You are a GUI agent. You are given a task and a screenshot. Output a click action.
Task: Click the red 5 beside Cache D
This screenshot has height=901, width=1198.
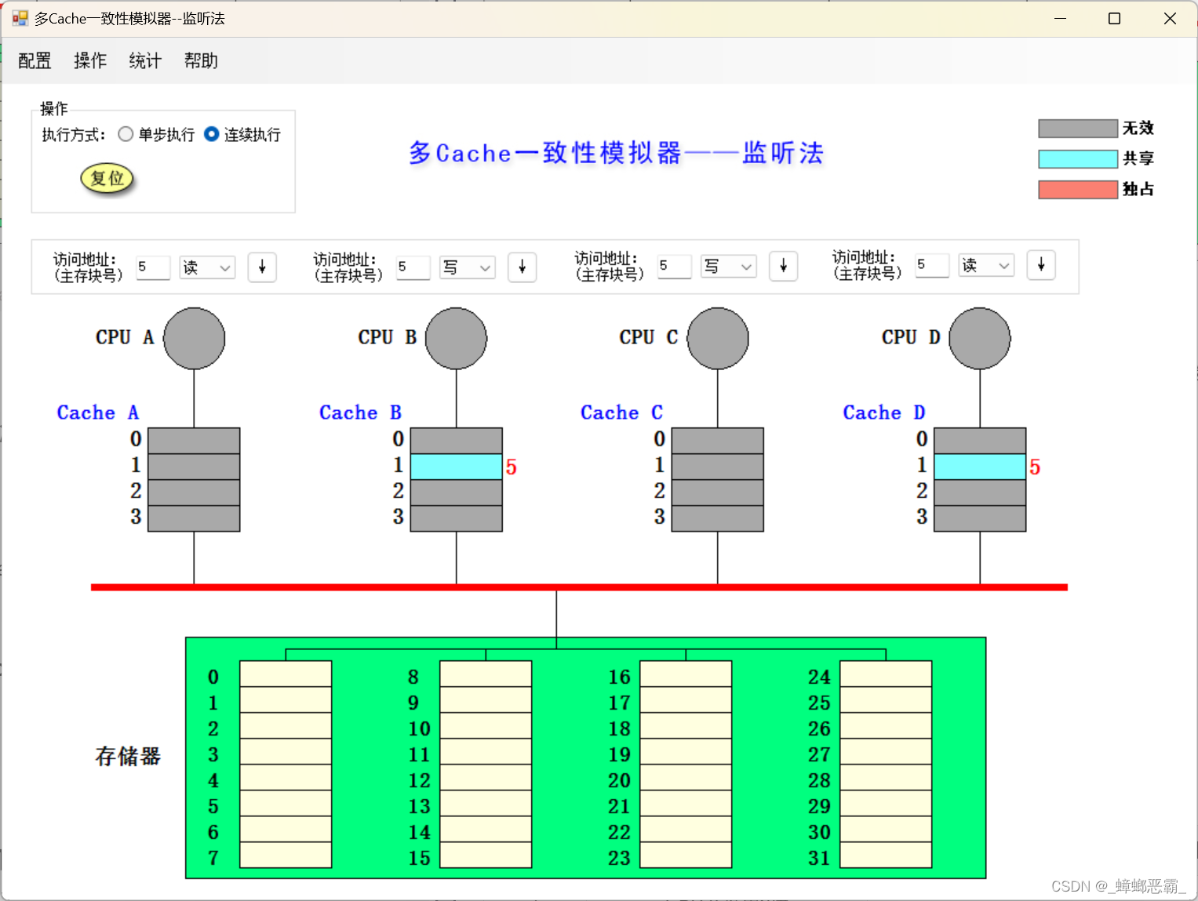tap(1035, 467)
